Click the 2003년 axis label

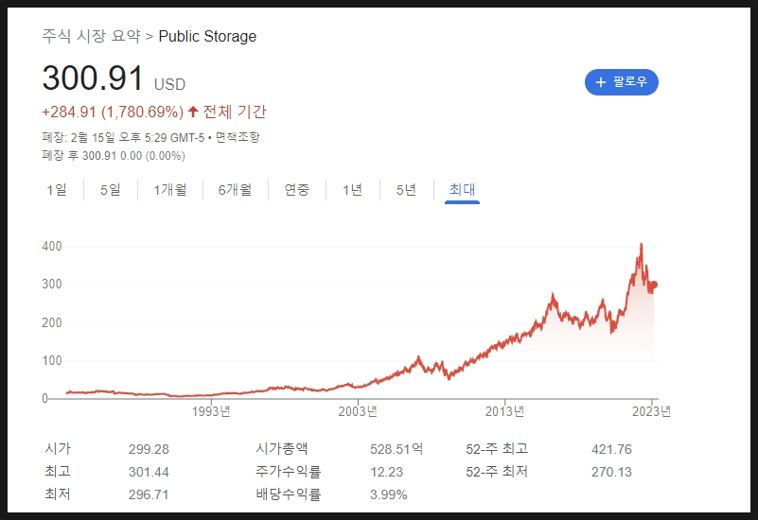click(x=358, y=411)
